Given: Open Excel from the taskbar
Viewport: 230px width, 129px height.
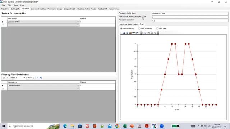Looking at the screenshot, I should pyautogui.click(x=124, y=126).
